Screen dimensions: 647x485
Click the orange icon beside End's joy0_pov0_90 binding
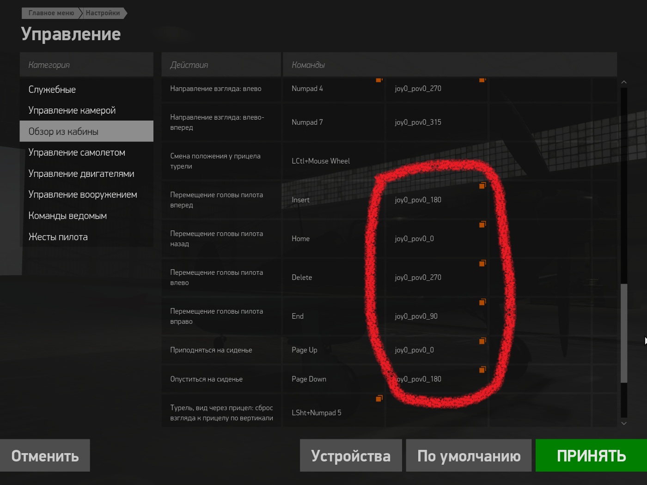point(482,302)
